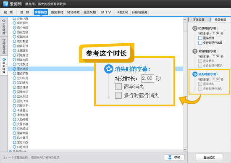
Task: Select 蓝绿光环 effect radio button
Action: point(14,92)
